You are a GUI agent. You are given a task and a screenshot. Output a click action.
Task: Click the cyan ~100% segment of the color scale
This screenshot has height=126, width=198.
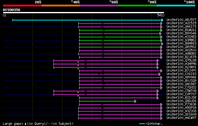tap(176, 6)
